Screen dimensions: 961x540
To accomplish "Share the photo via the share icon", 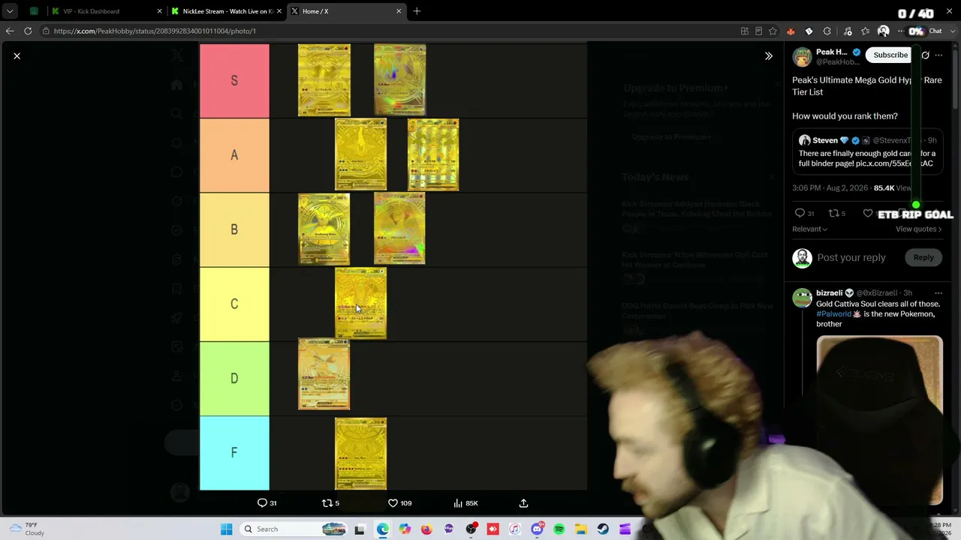I will click(x=523, y=503).
